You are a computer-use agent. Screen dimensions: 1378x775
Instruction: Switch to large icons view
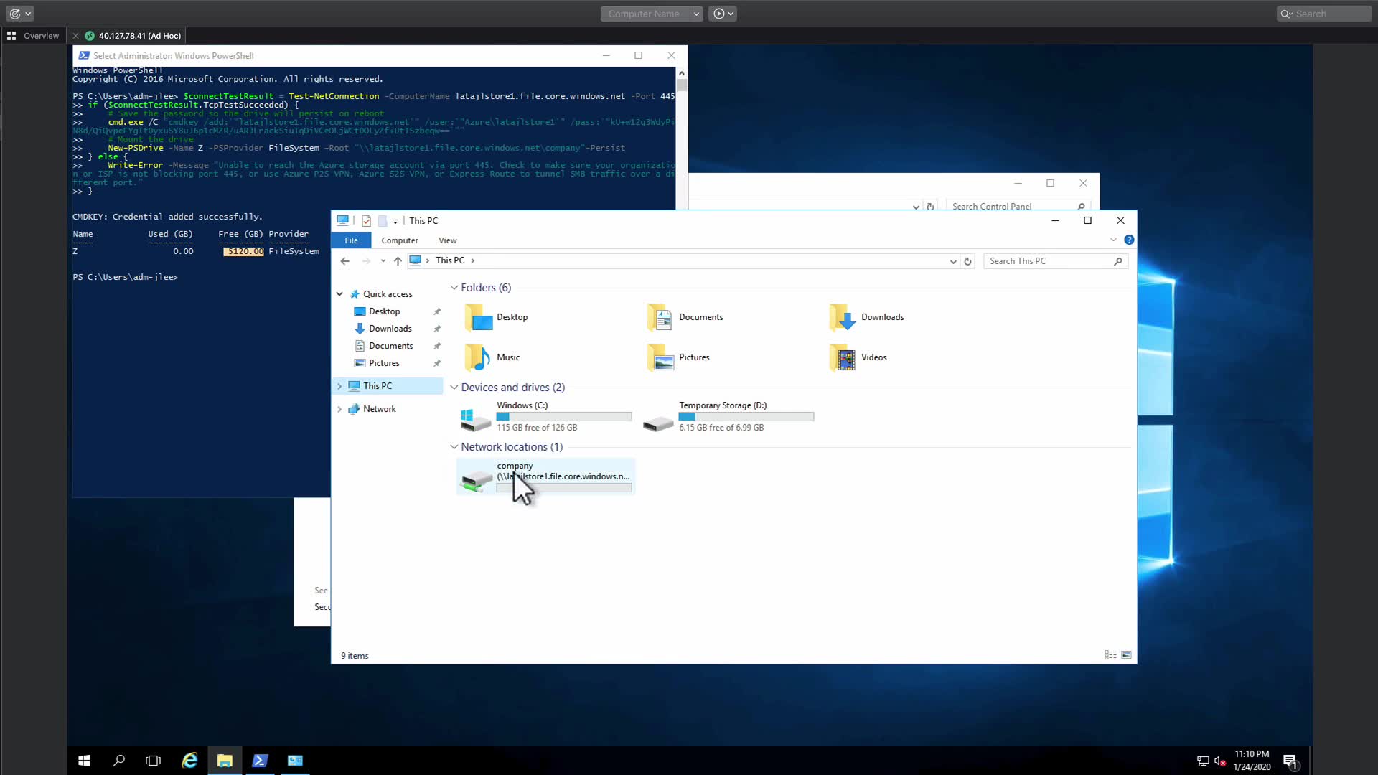tap(1126, 655)
